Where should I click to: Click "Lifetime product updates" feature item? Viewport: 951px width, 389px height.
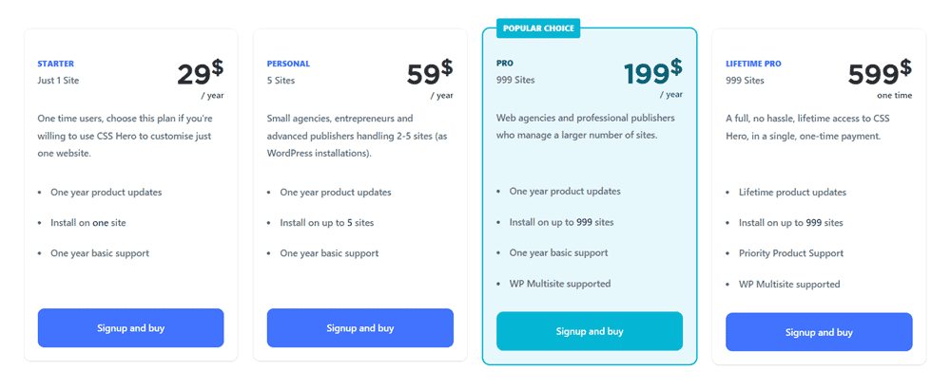coord(792,193)
